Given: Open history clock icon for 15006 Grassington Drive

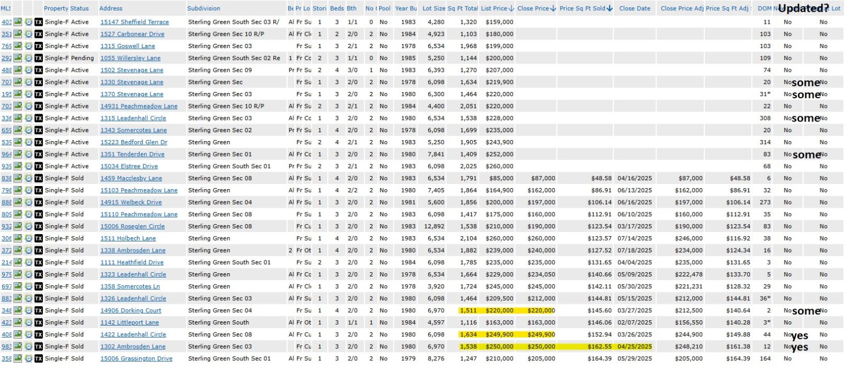Looking at the screenshot, I should pyautogui.click(x=28, y=359).
